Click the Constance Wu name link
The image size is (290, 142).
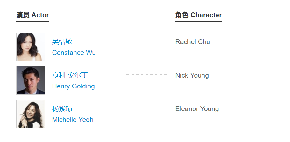[74, 53]
